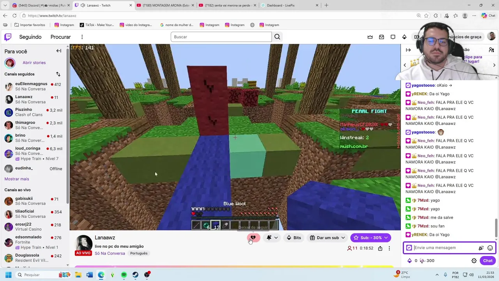Open gabisukii live channel
This screenshot has width=499, height=281.
[33, 201]
